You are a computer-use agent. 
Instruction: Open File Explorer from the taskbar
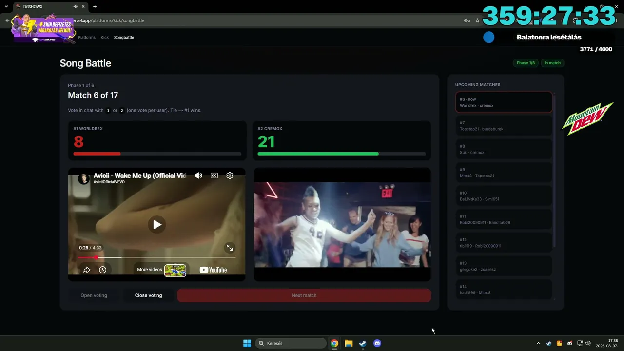tap(349, 343)
